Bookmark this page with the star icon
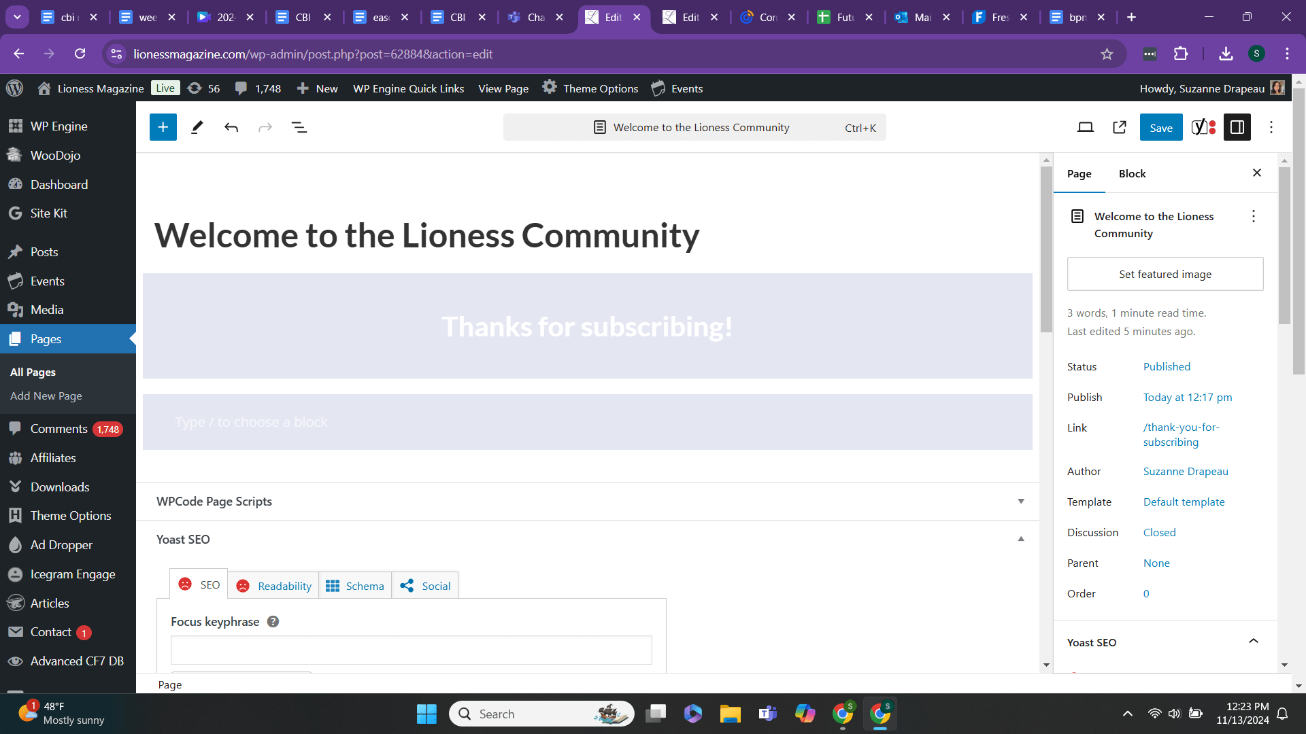The height and width of the screenshot is (734, 1306). (1107, 54)
